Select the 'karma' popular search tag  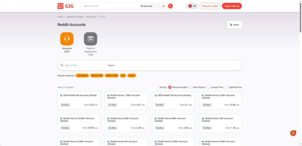click(132, 76)
